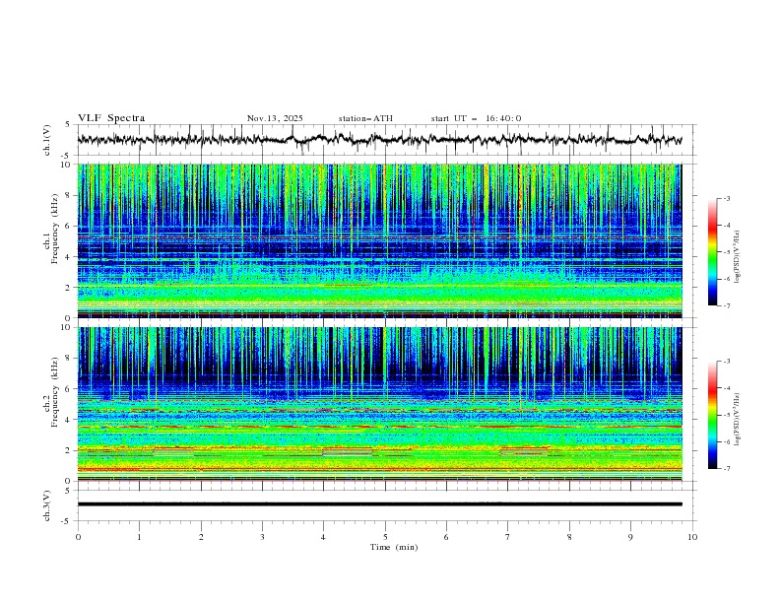Click the time axis tick "7"
The height and width of the screenshot is (603, 780).
pyautogui.click(x=508, y=537)
